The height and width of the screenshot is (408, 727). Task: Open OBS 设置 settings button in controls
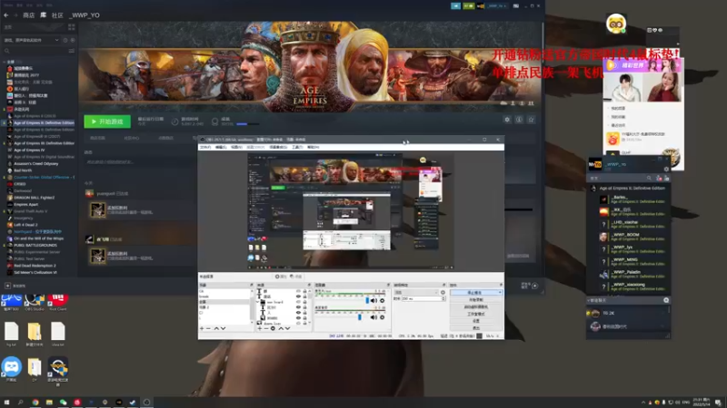click(x=475, y=321)
